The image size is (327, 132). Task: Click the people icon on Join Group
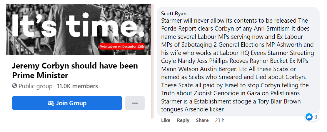coord(51,103)
